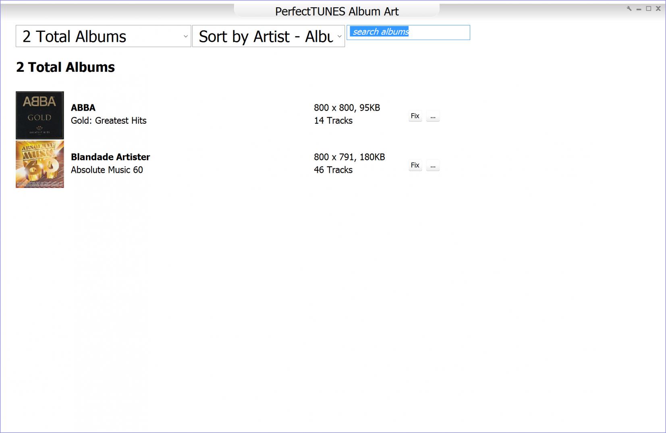Open settings with the wrench icon

coord(629,8)
